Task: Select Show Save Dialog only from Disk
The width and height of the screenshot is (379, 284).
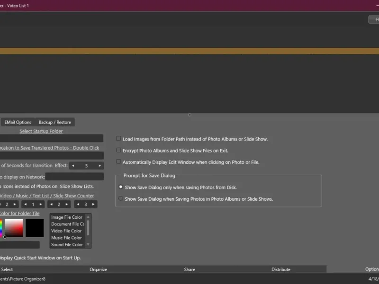Action: click(121, 187)
